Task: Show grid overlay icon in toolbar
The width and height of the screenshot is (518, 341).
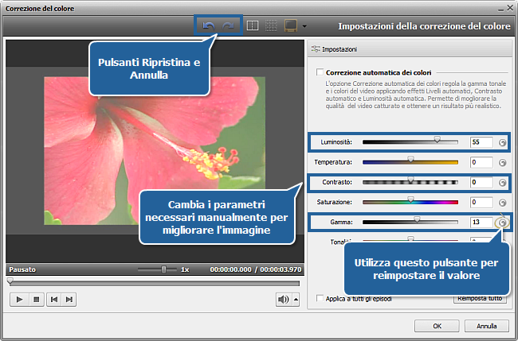Action: [271, 26]
